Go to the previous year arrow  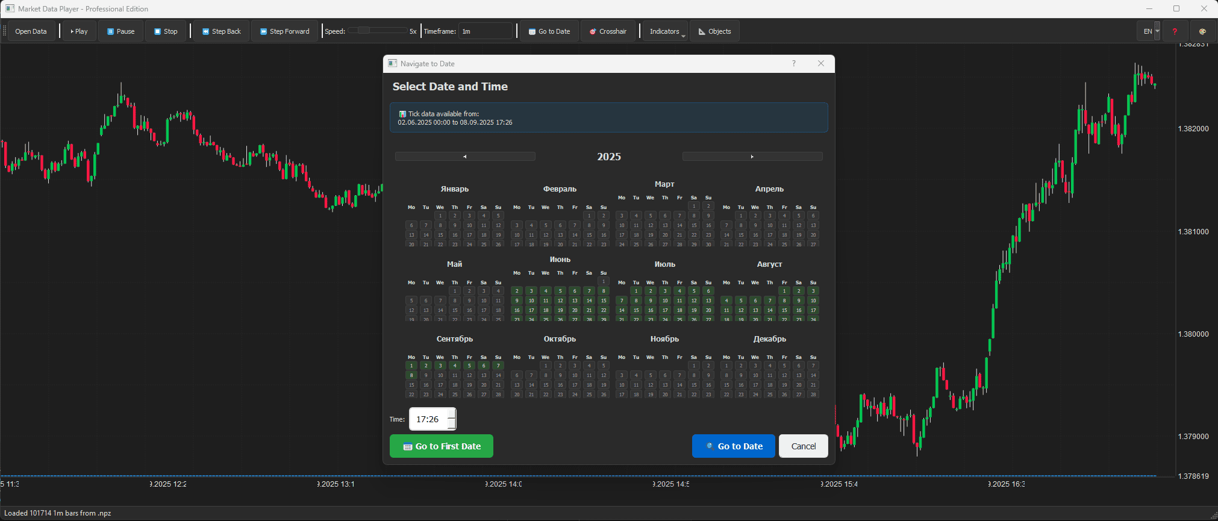[465, 157]
